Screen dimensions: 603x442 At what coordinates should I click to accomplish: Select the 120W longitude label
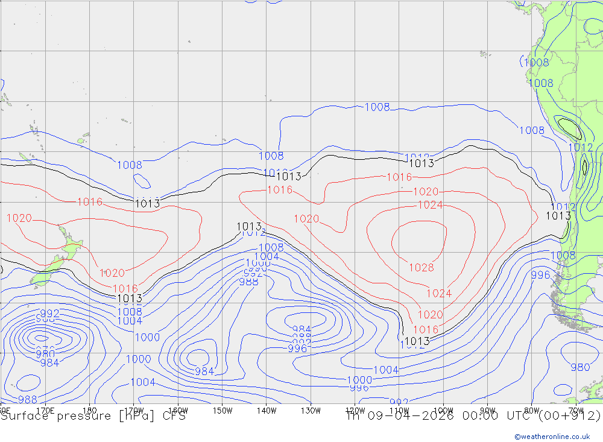(355, 411)
